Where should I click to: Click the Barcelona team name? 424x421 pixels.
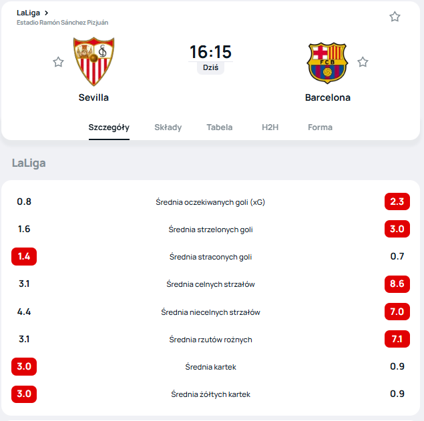tap(327, 97)
